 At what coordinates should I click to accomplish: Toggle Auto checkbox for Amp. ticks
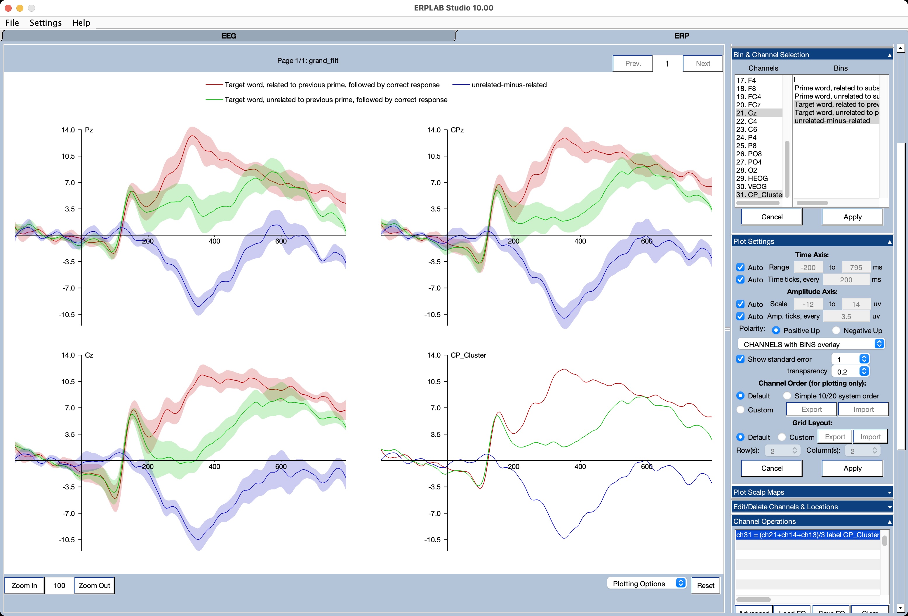pos(740,316)
